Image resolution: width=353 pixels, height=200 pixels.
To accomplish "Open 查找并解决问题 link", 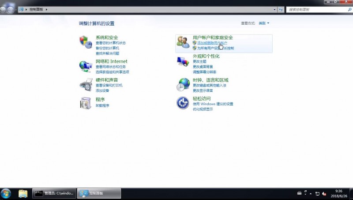I will point(107,53).
